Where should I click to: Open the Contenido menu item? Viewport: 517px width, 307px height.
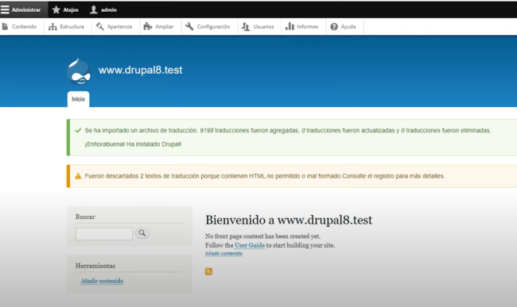click(20, 27)
